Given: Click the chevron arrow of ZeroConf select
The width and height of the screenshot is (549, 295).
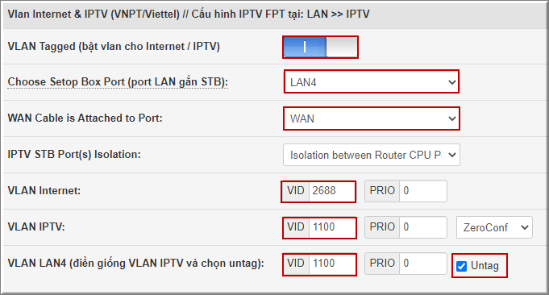Looking at the screenshot, I should pos(525,227).
